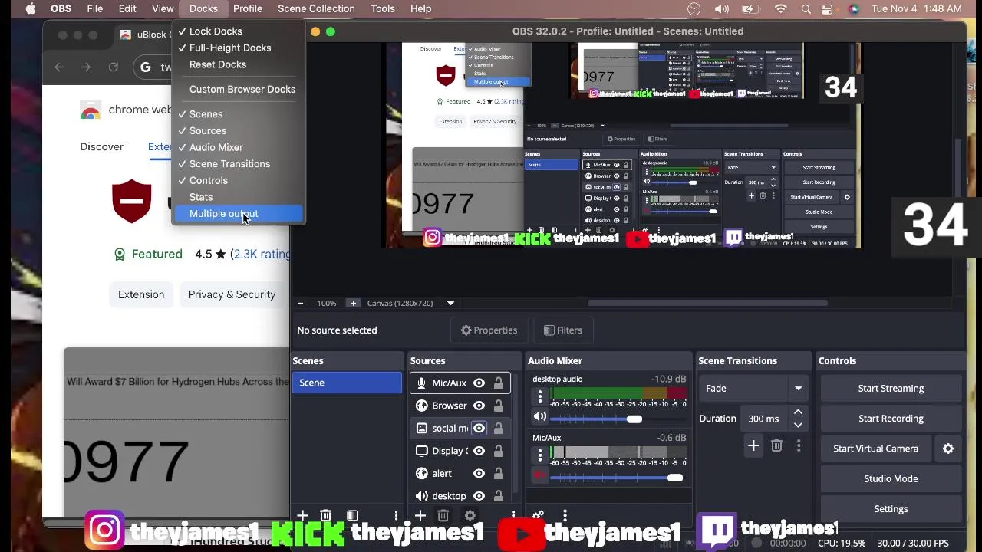Open macOS Control Center icon

click(827, 8)
